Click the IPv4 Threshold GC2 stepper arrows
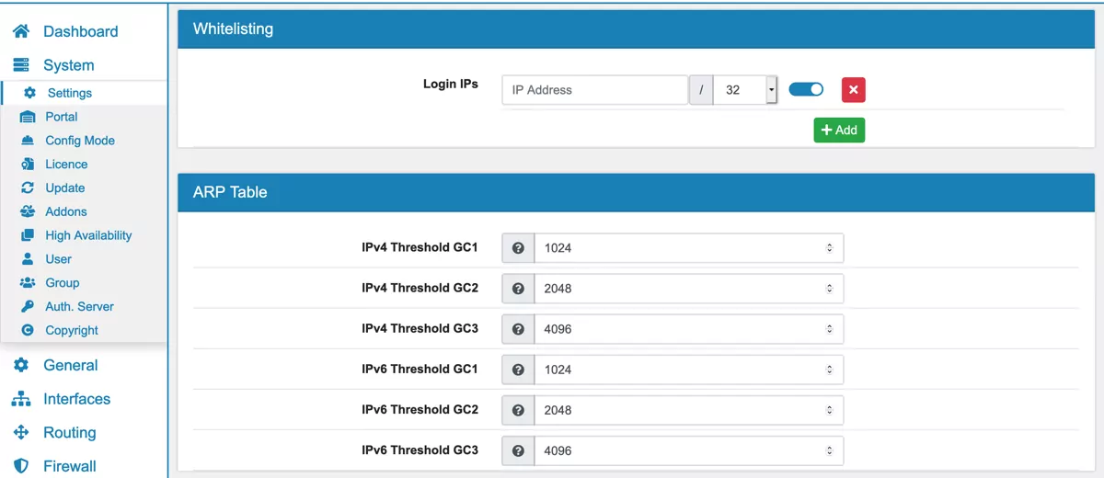Screen dimensions: 1104x478 pyautogui.click(x=829, y=289)
